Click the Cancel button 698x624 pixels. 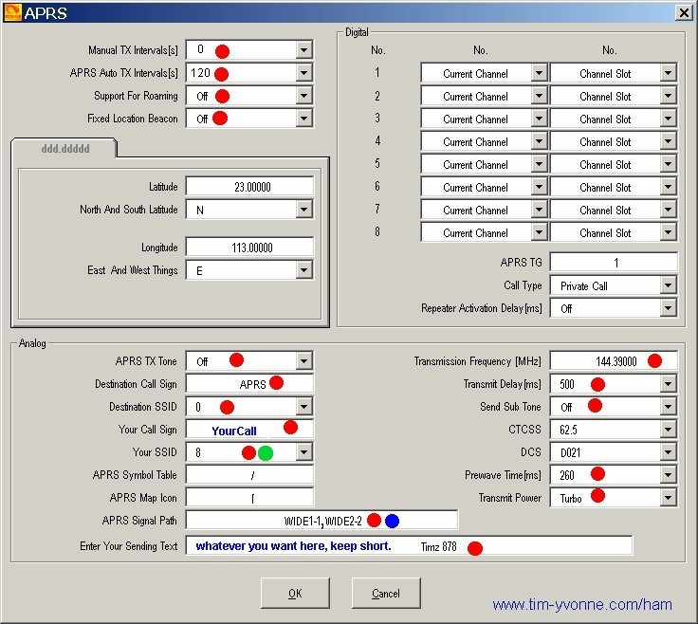[386, 594]
